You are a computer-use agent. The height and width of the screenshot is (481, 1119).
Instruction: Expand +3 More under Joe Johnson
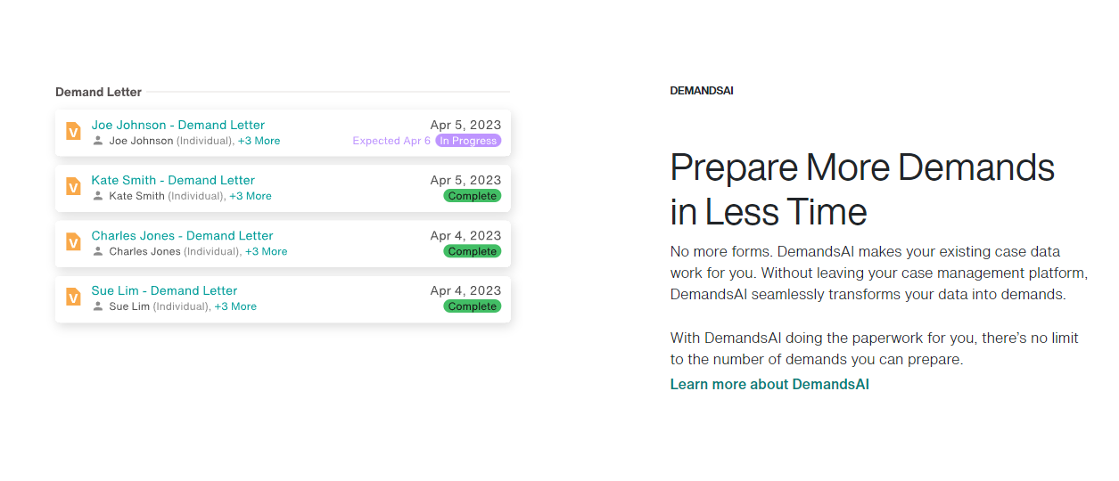pyautogui.click(x=259, y=141)
